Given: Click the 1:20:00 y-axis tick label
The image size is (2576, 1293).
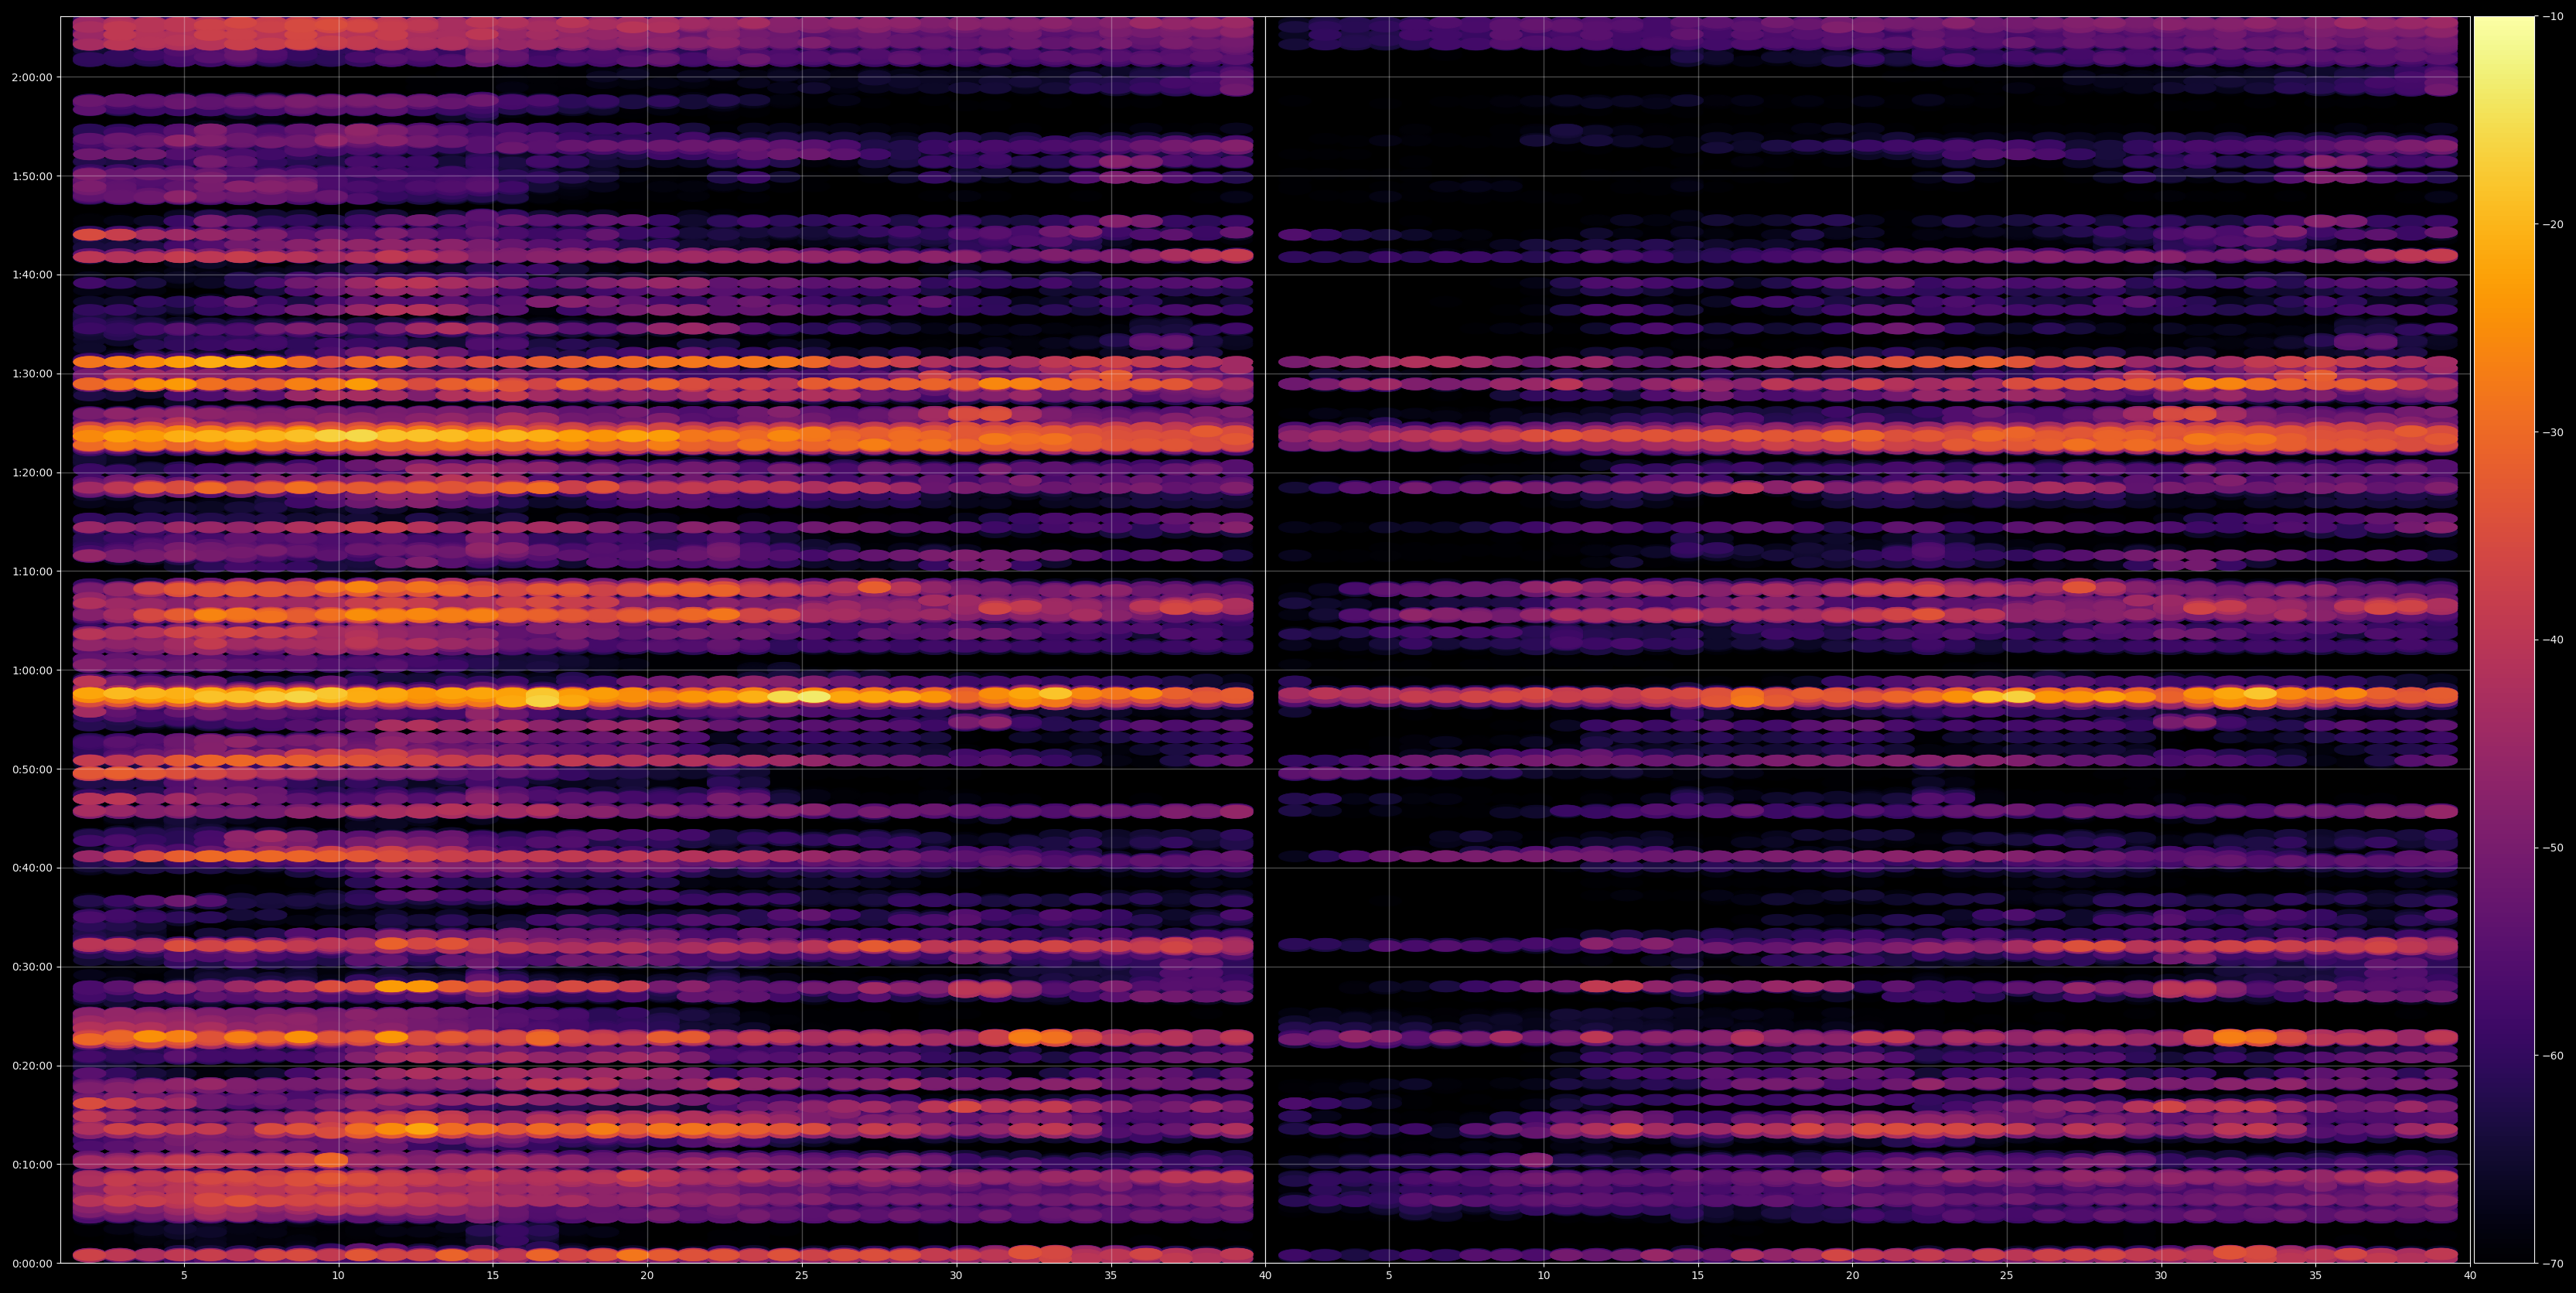Looking at the screenshot, I should [32, 472].
